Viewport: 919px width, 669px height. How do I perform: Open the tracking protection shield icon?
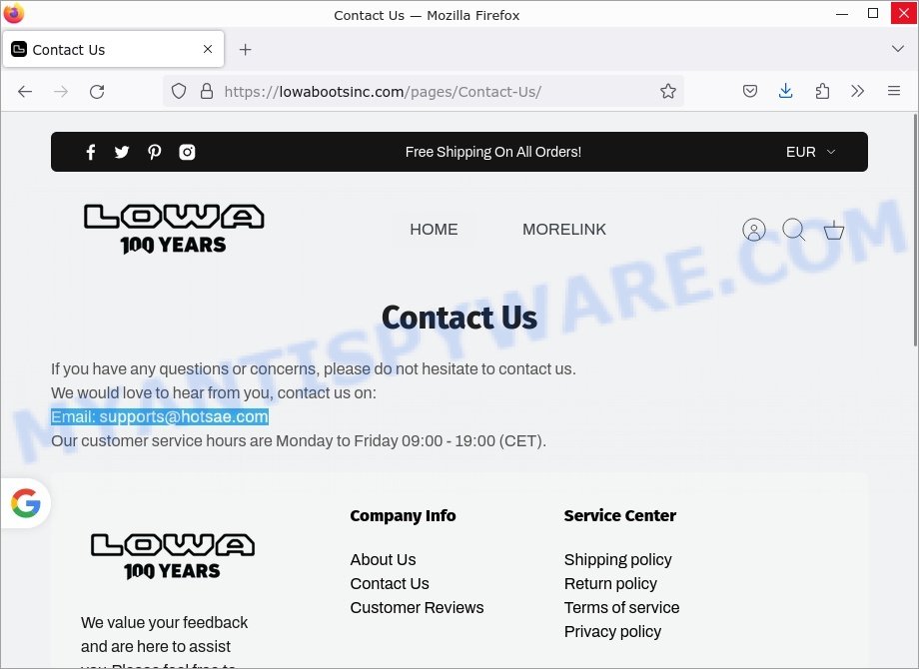click(179, 92)
